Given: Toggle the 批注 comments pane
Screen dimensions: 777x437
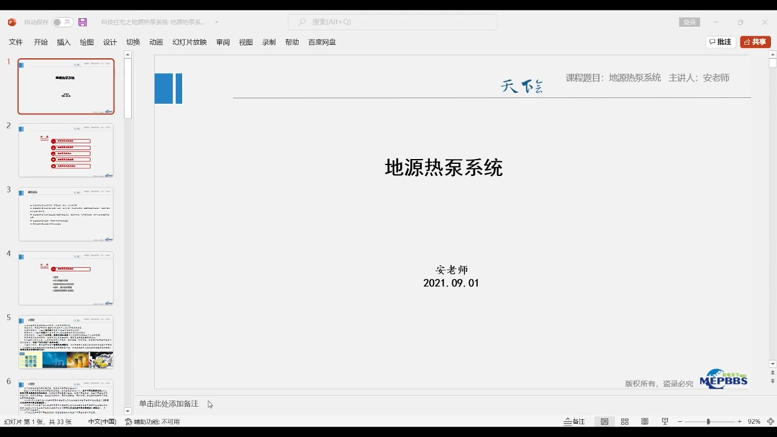Looking at the screenshot, I should [720, 41].
